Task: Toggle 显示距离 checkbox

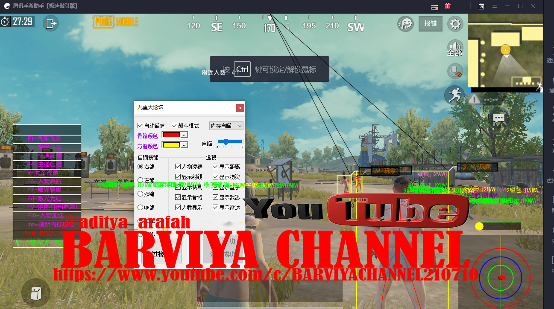Action: (x=216, y=167)
